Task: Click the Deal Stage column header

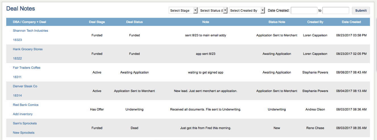Action: pyautogui.click(x=97, y=22)
